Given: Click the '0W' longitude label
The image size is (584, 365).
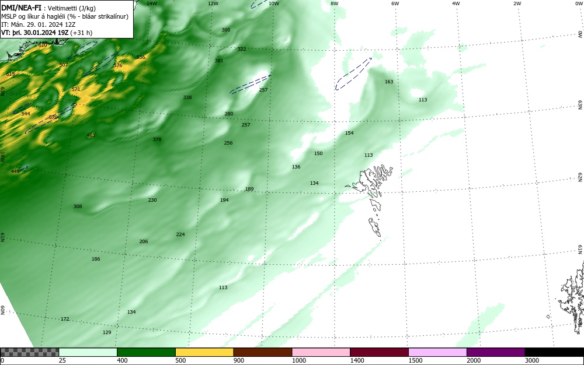Looking at the screenshot, I should click(x=578, y=3).
